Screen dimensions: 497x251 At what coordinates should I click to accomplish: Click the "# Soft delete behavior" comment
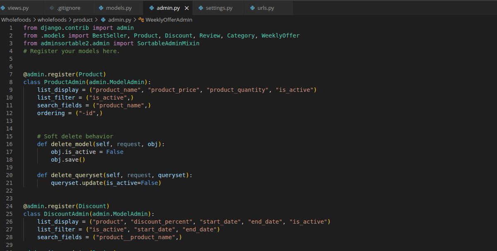click(x=75, y=136)
